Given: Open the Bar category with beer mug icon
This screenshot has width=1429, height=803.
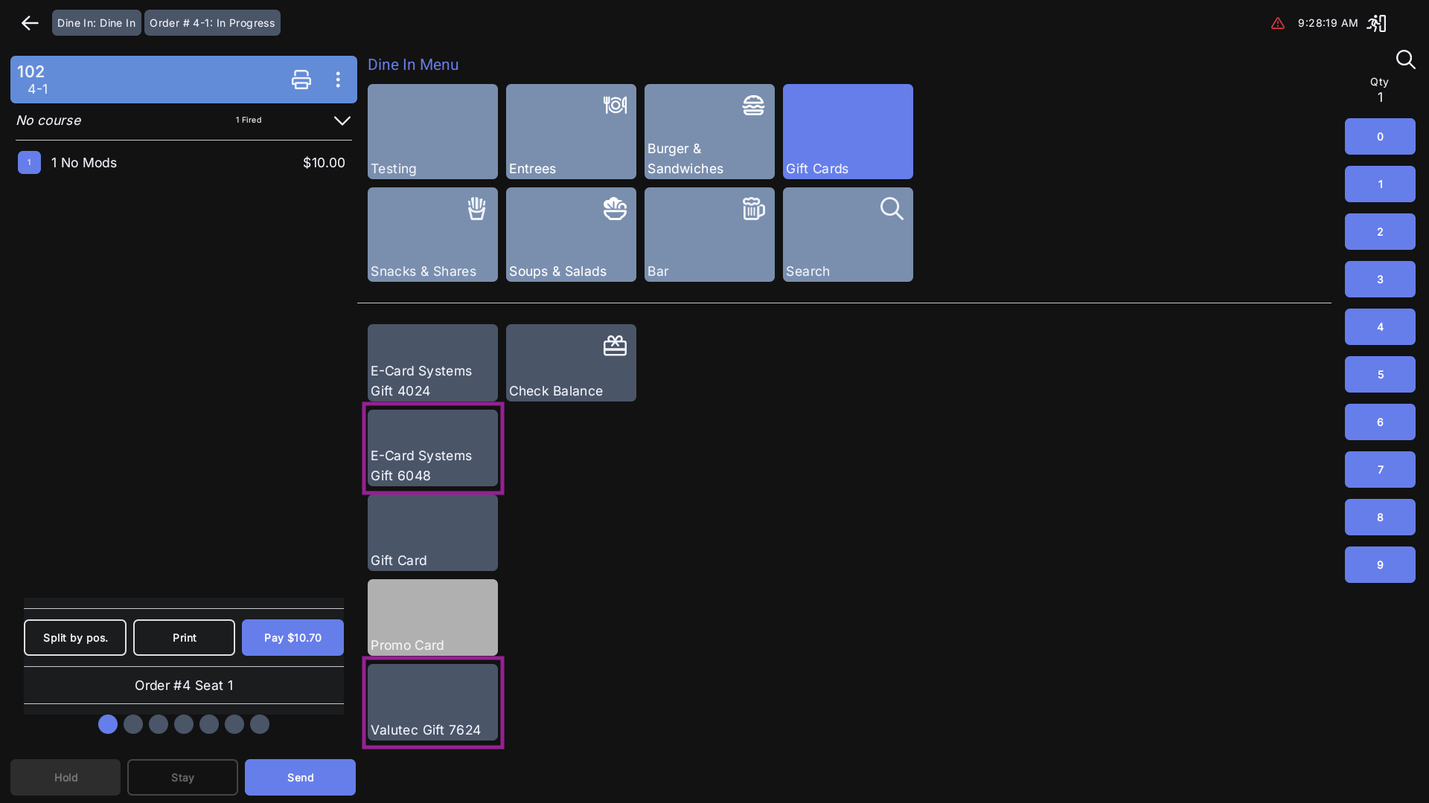Looking at the screenshot, I should coord(709,234).
